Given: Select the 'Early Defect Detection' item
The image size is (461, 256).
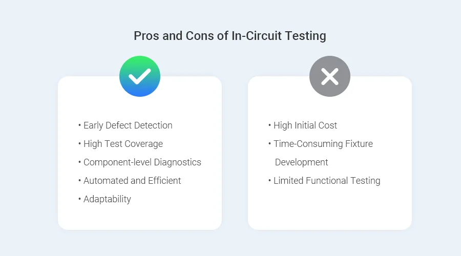Looking at the screenshot, I should tap(128, 125).
